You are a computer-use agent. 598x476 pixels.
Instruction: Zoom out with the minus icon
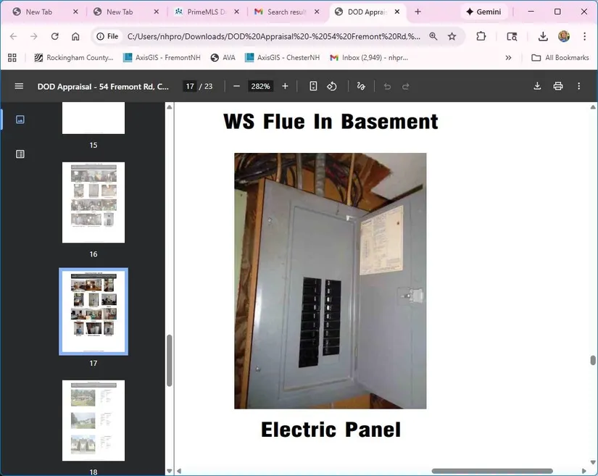tap(236, 86)
